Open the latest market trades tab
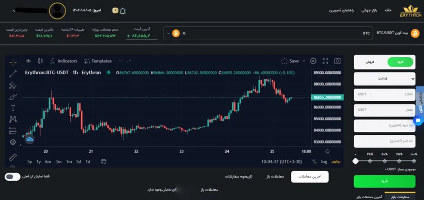424x200 pixels. click(x=368, y=197)
